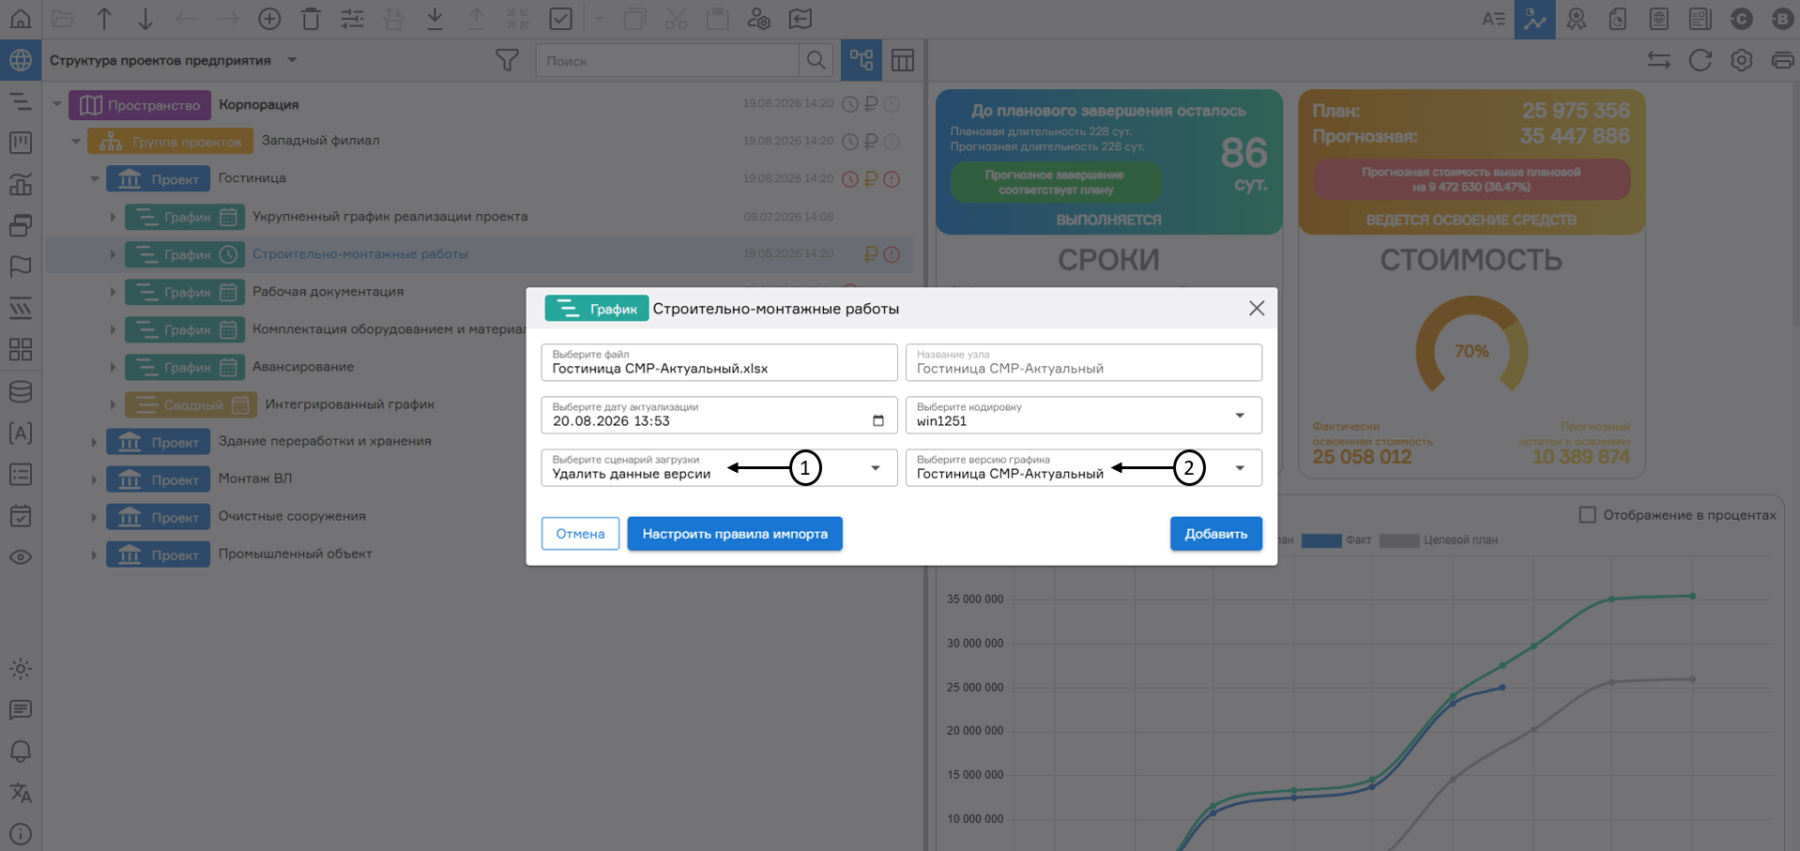1800x851 pixels.
Task: Move the selected node down with the down arrow
Action: click(145, 19)
